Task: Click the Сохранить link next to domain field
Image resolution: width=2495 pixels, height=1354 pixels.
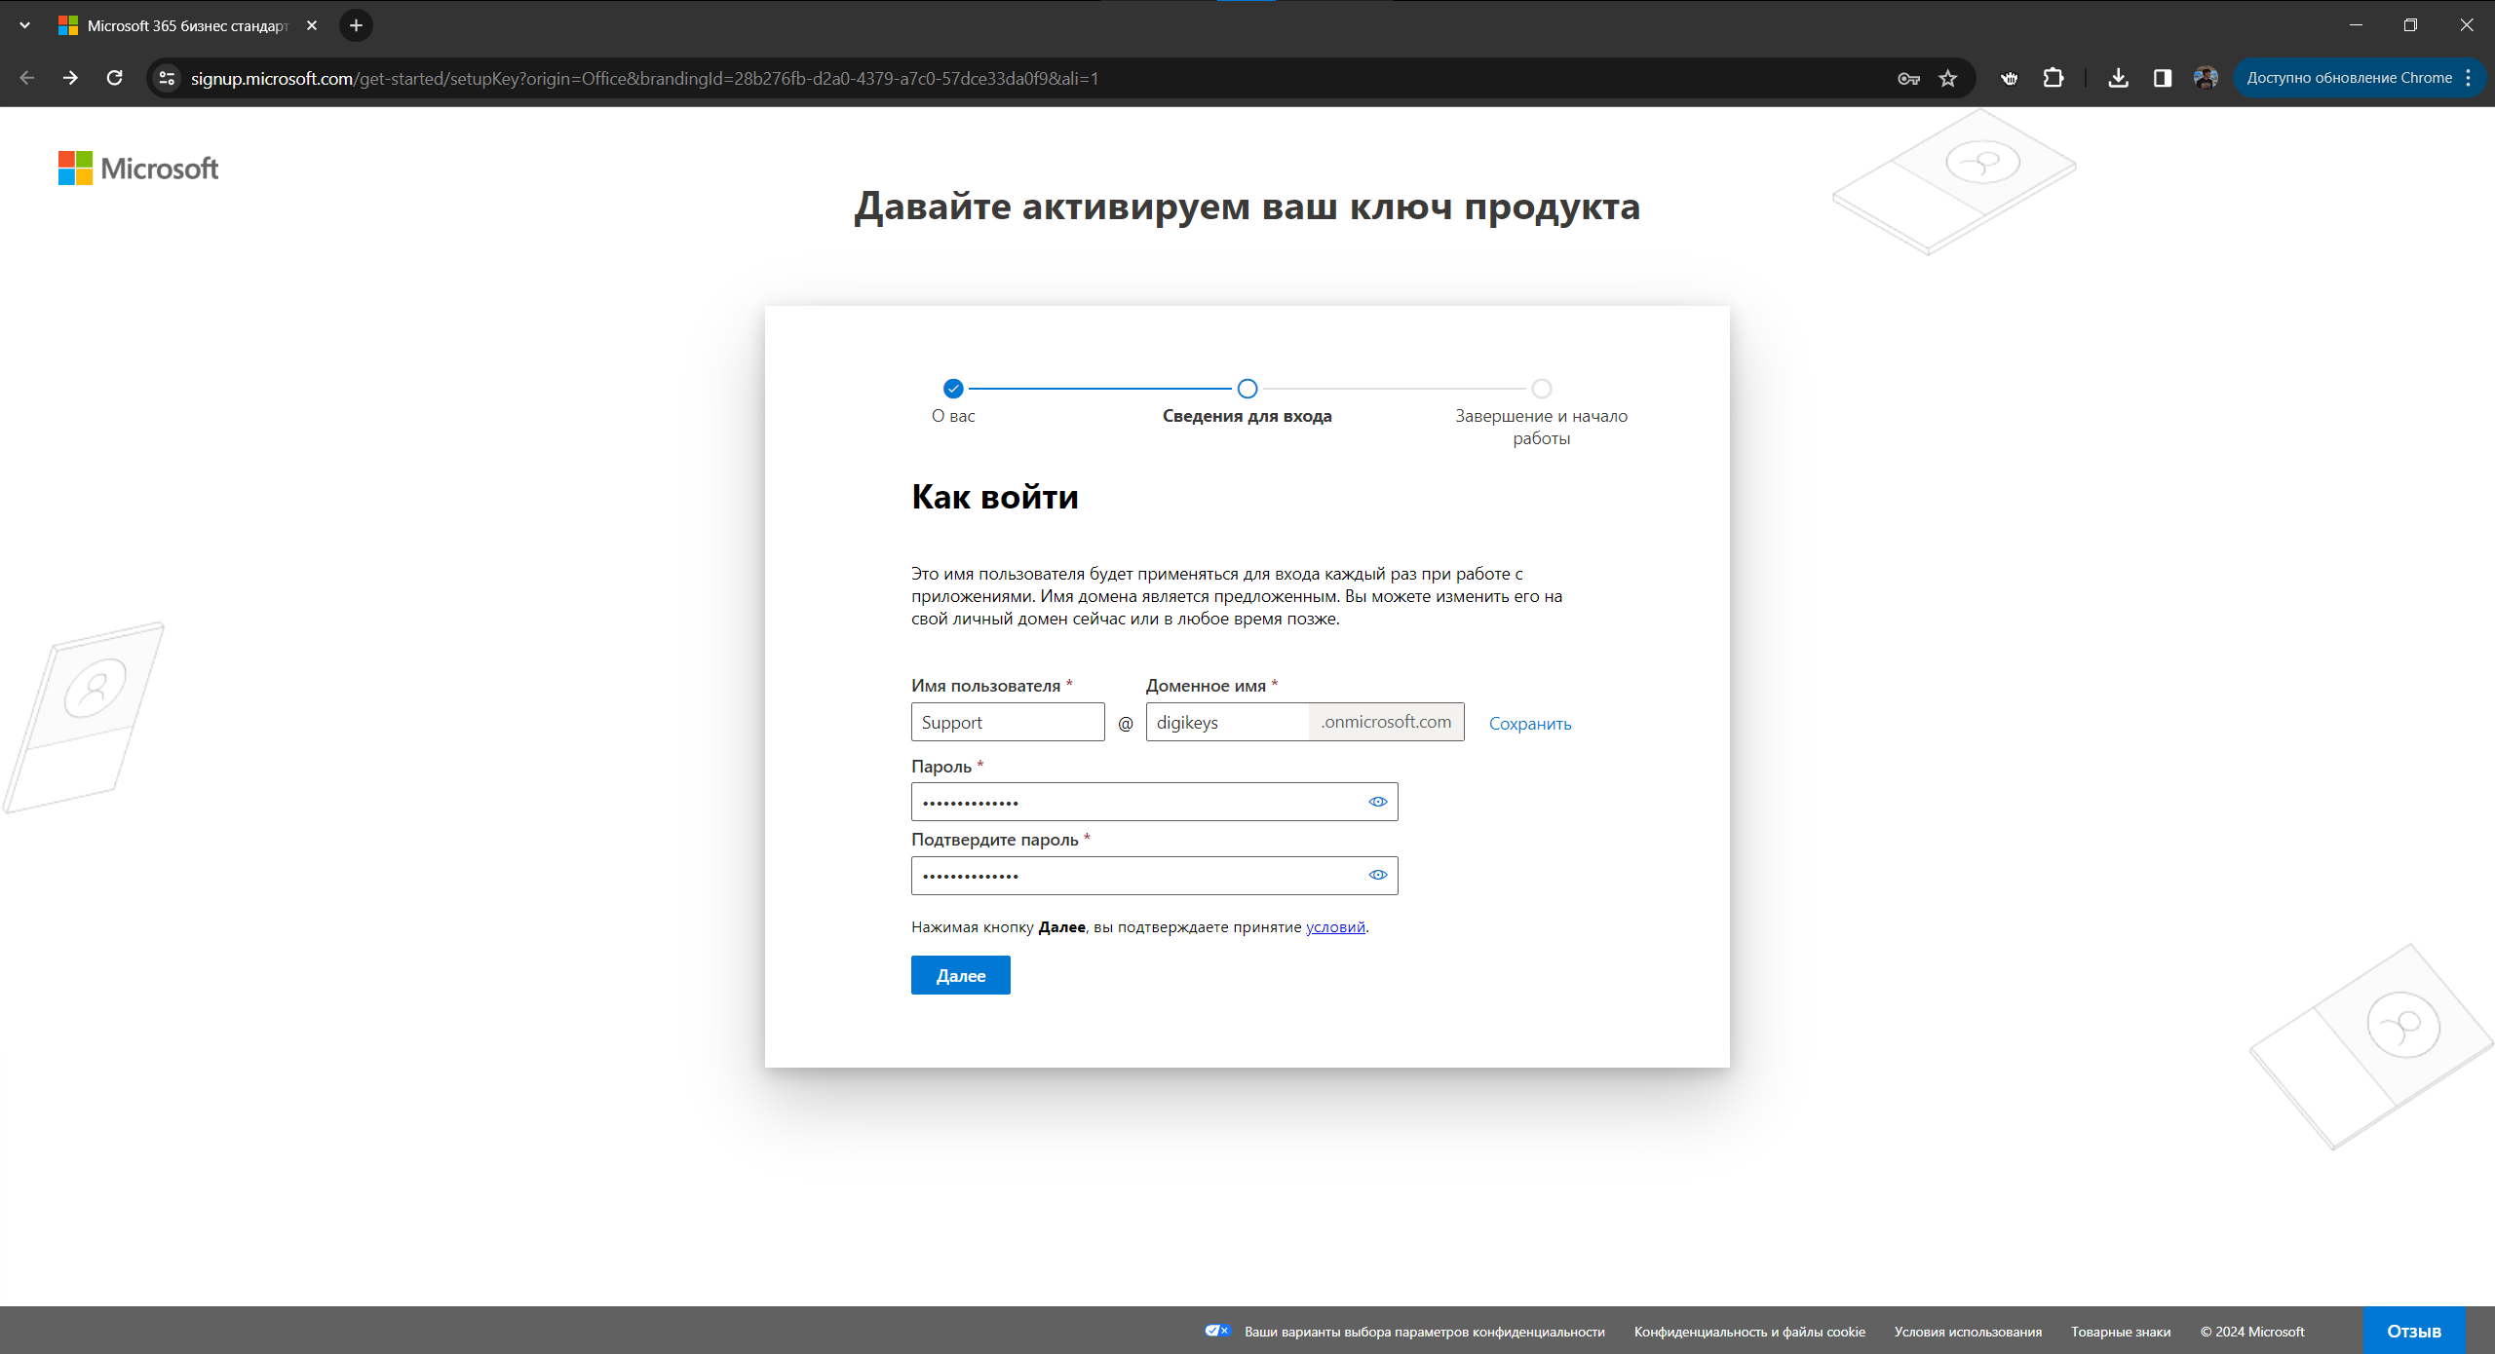Action: coord(1527,722)
